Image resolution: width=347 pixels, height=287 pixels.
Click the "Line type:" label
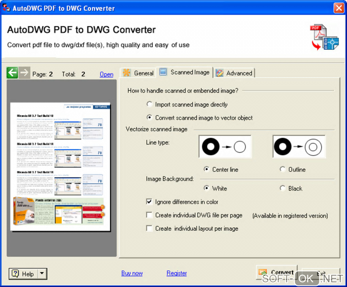[158, 142]
